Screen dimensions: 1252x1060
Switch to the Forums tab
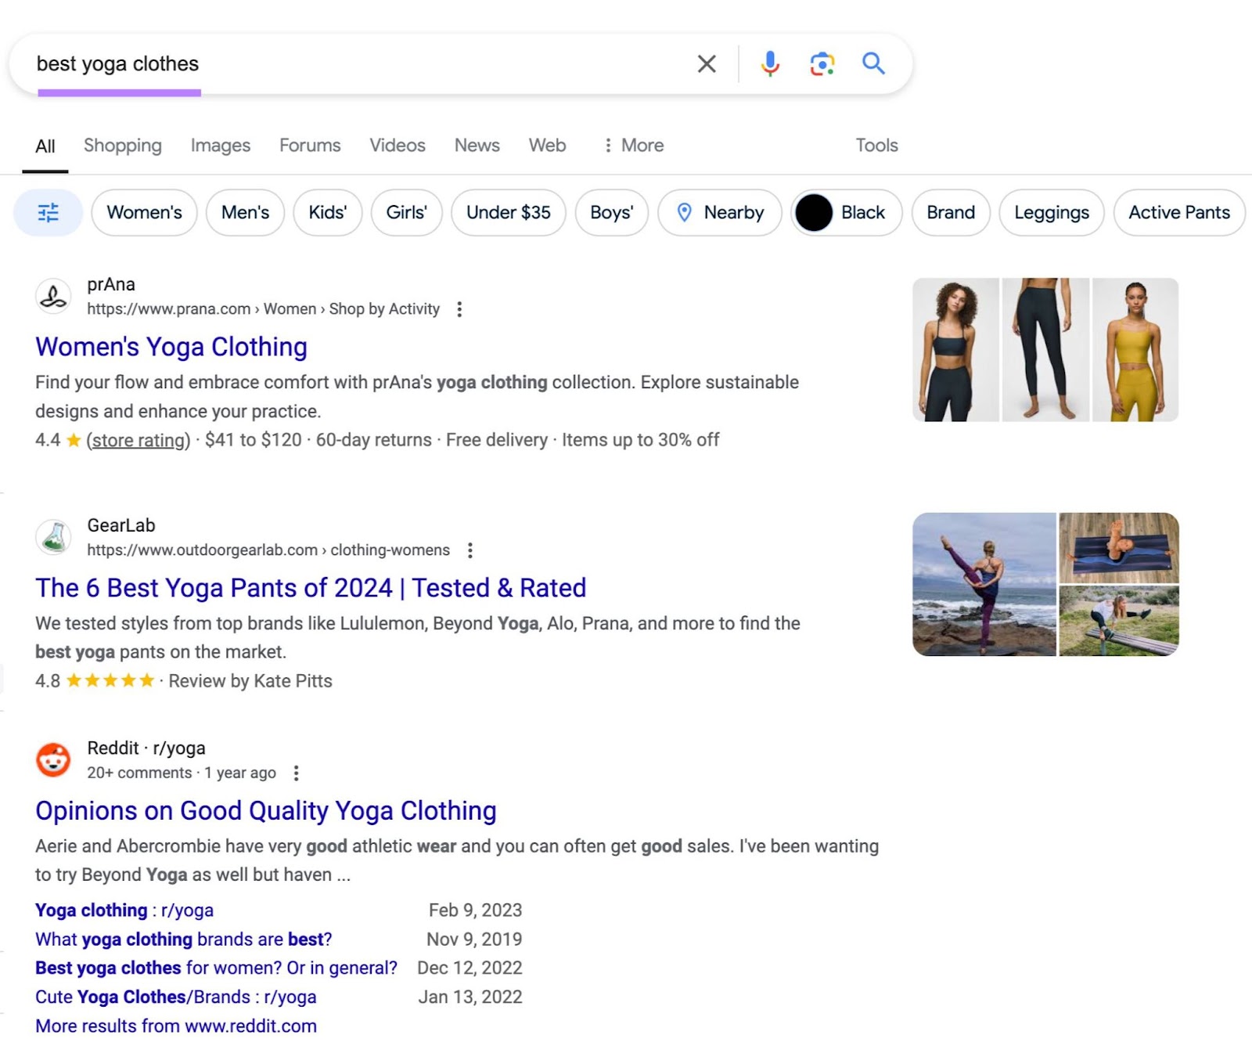(x=310, y=146)
